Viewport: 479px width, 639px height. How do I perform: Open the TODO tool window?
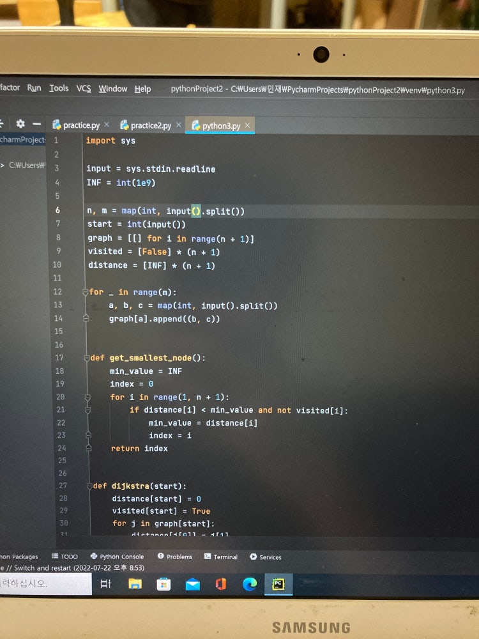pyautogui.click(x=64, y=557)
